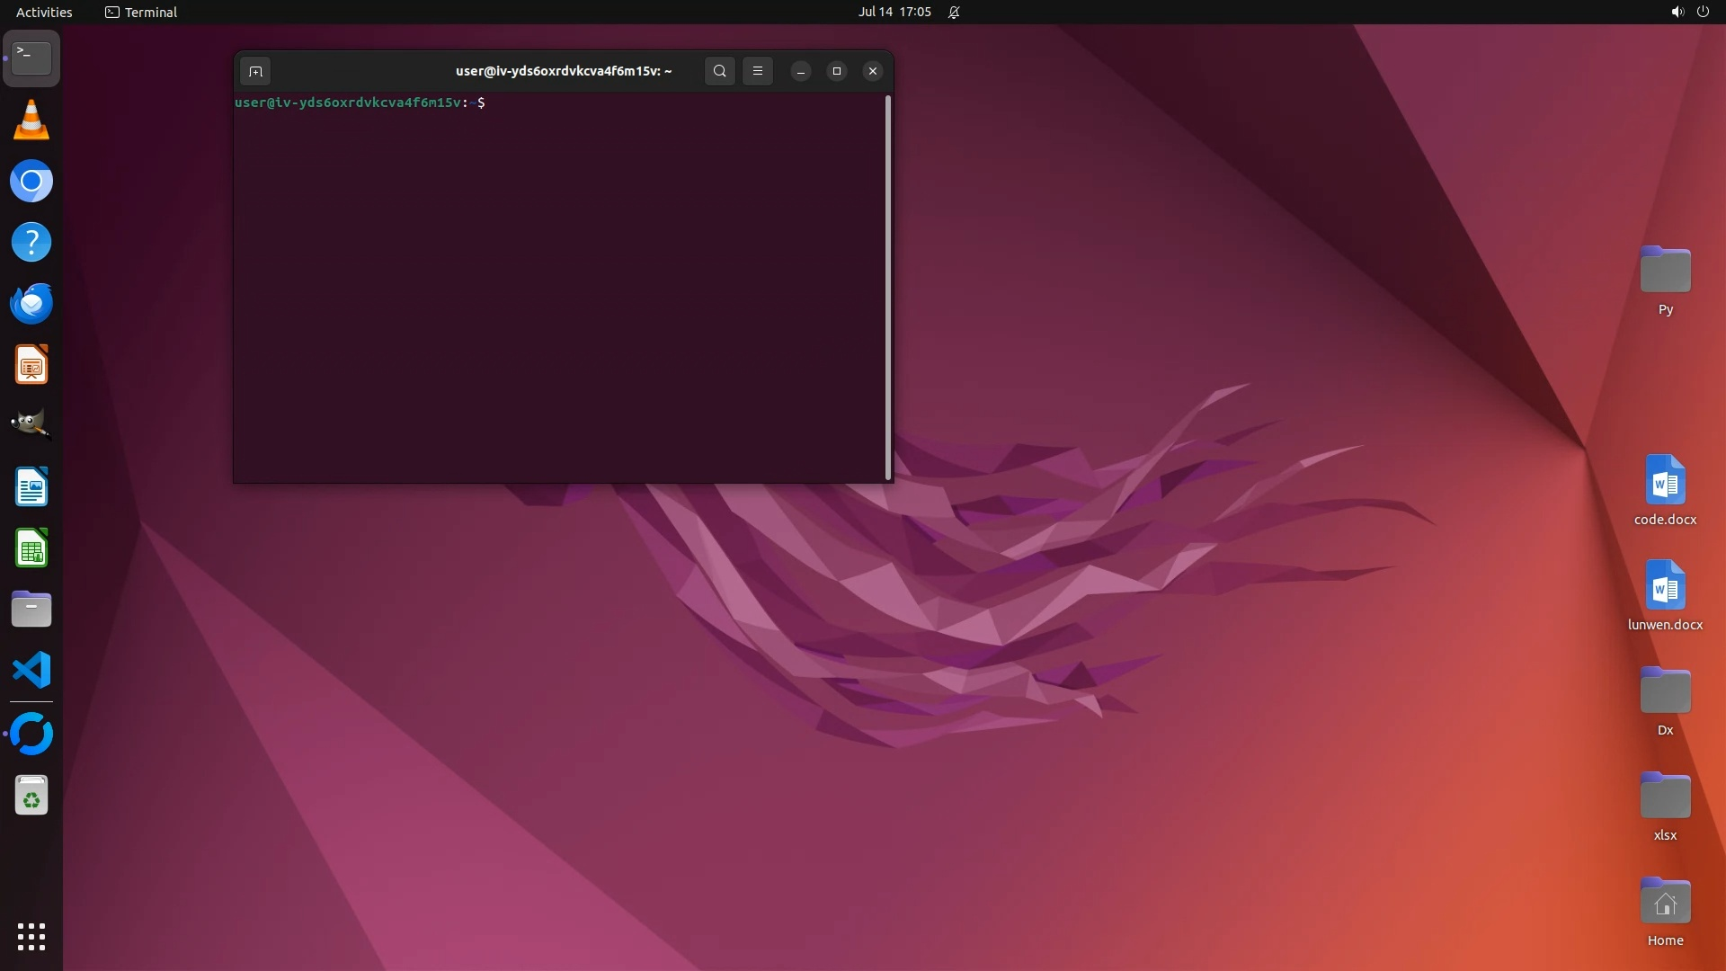Show all applications grid

pyautogui.click(x=31, y=936)
